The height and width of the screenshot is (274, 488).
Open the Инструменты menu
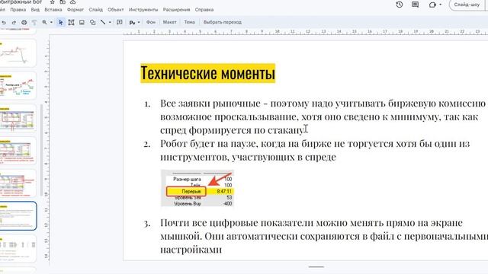pyautogui.click(x=143, y=10)
